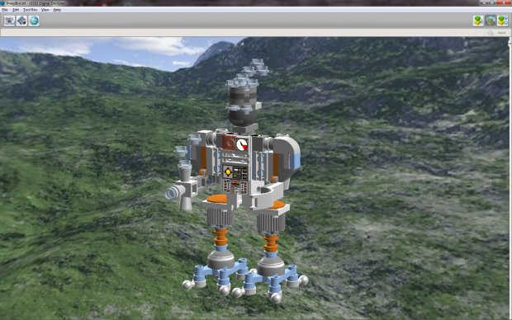The height and width of the screenshot is (320, 512).
Task: Open the File menu
Action: [5, 10]
